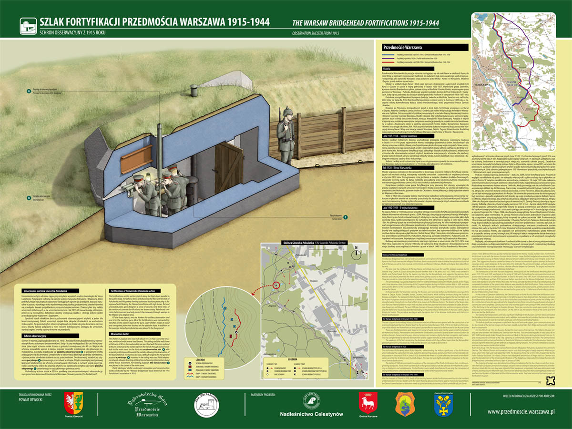Viewport: 572px width, 429px height.
Task: Click the red legend line for 1940-1944 fortifications
Action: tap(389, 62)
